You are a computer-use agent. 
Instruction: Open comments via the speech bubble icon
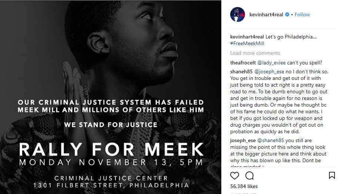[249, 175]
